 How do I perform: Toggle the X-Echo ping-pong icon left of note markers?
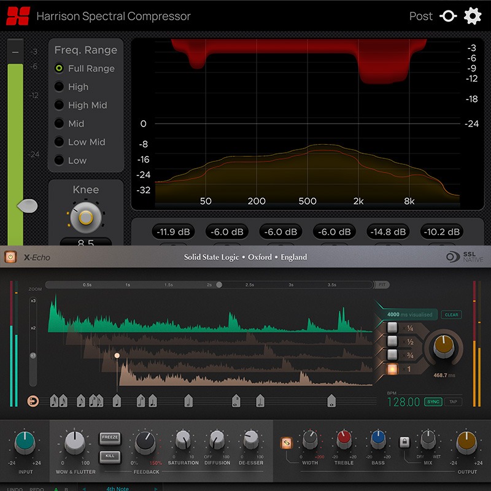(x=33, y=401)
